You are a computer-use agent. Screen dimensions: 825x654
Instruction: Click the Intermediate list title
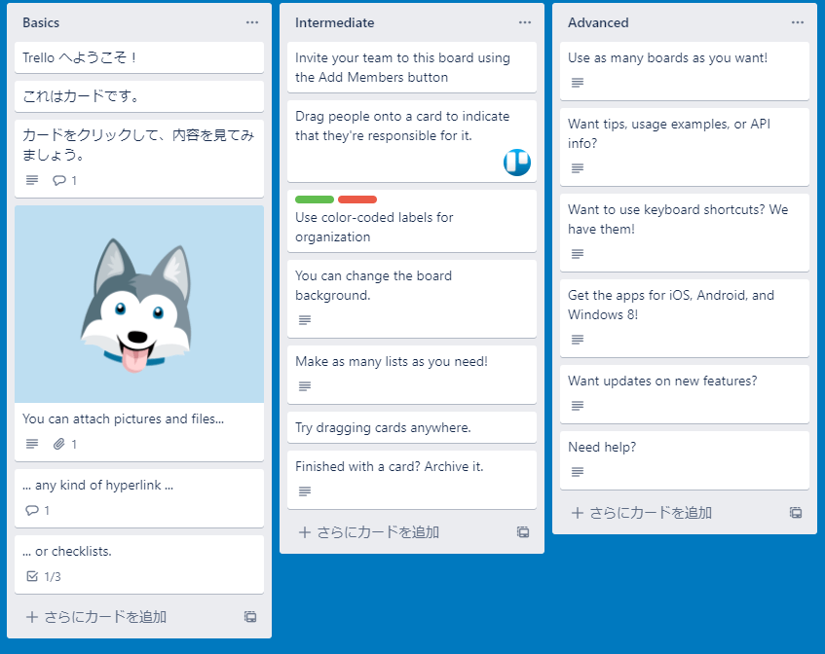pyautogui.click(x=335, y=22)
